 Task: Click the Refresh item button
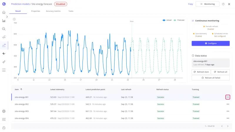(x=201, y=72)
